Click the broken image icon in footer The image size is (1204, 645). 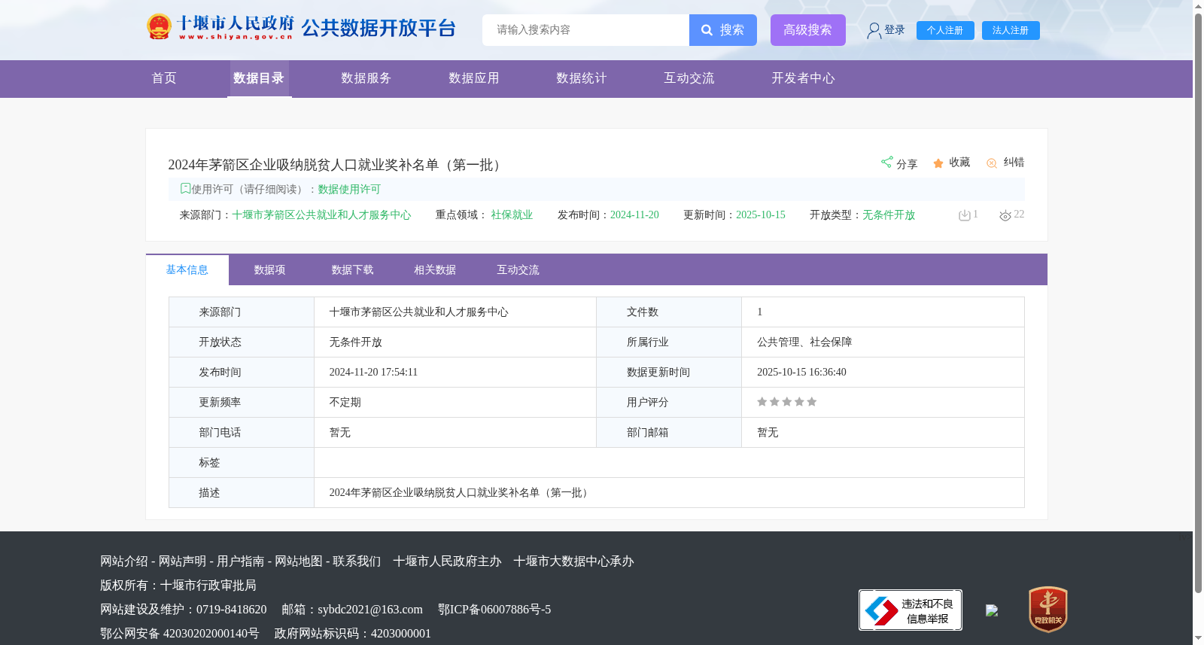tap(992, 610)
